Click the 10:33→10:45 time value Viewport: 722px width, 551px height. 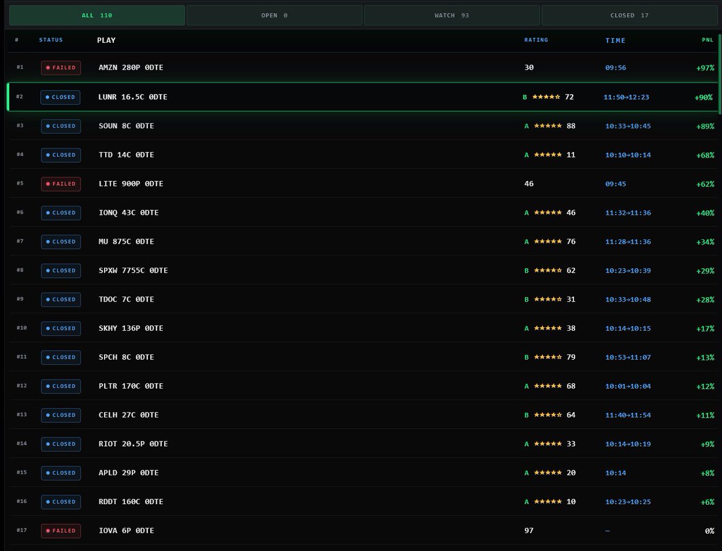(x=628, y=126)
